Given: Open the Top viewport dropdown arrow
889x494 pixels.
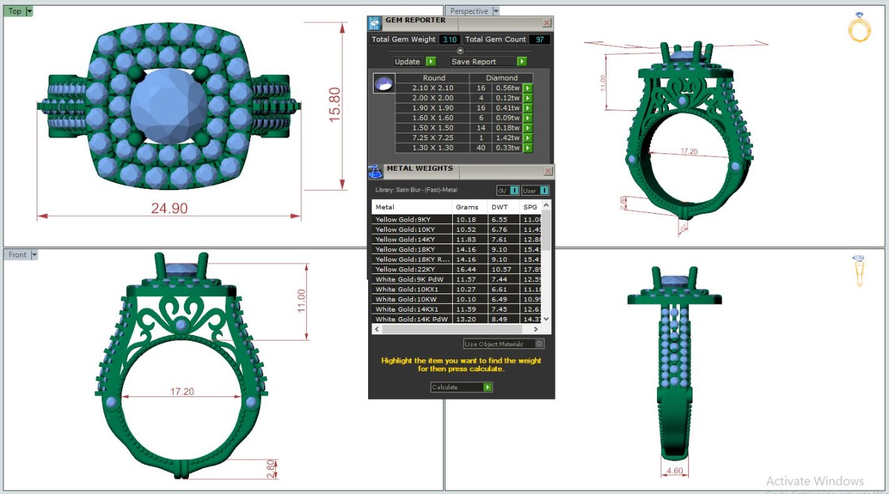Looking at the screenshot, I should [x=29, y=11].
